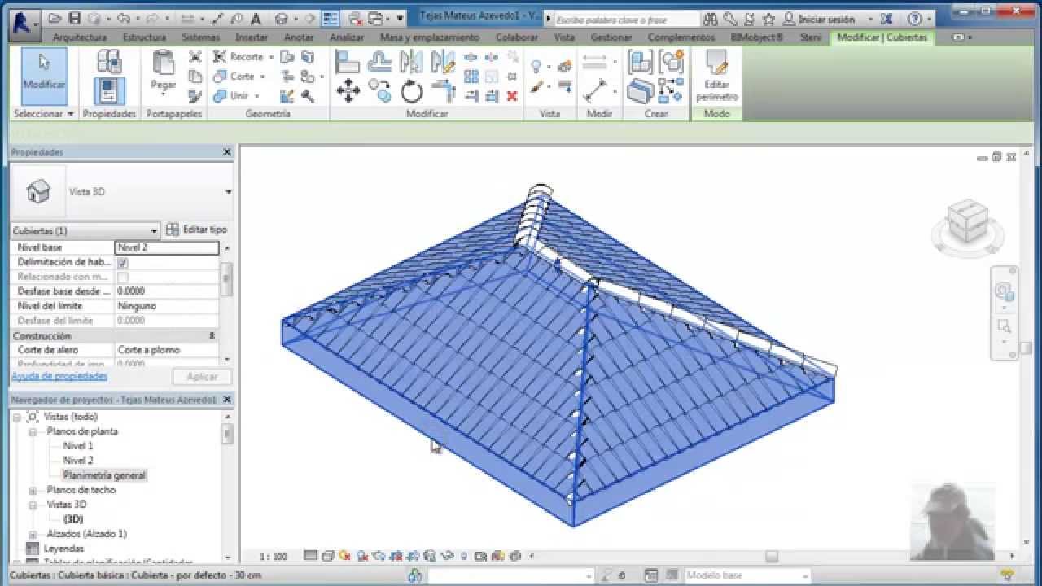Click the visual style cube on view bar
Screen dimensions: 1042x586
point(327,556)
